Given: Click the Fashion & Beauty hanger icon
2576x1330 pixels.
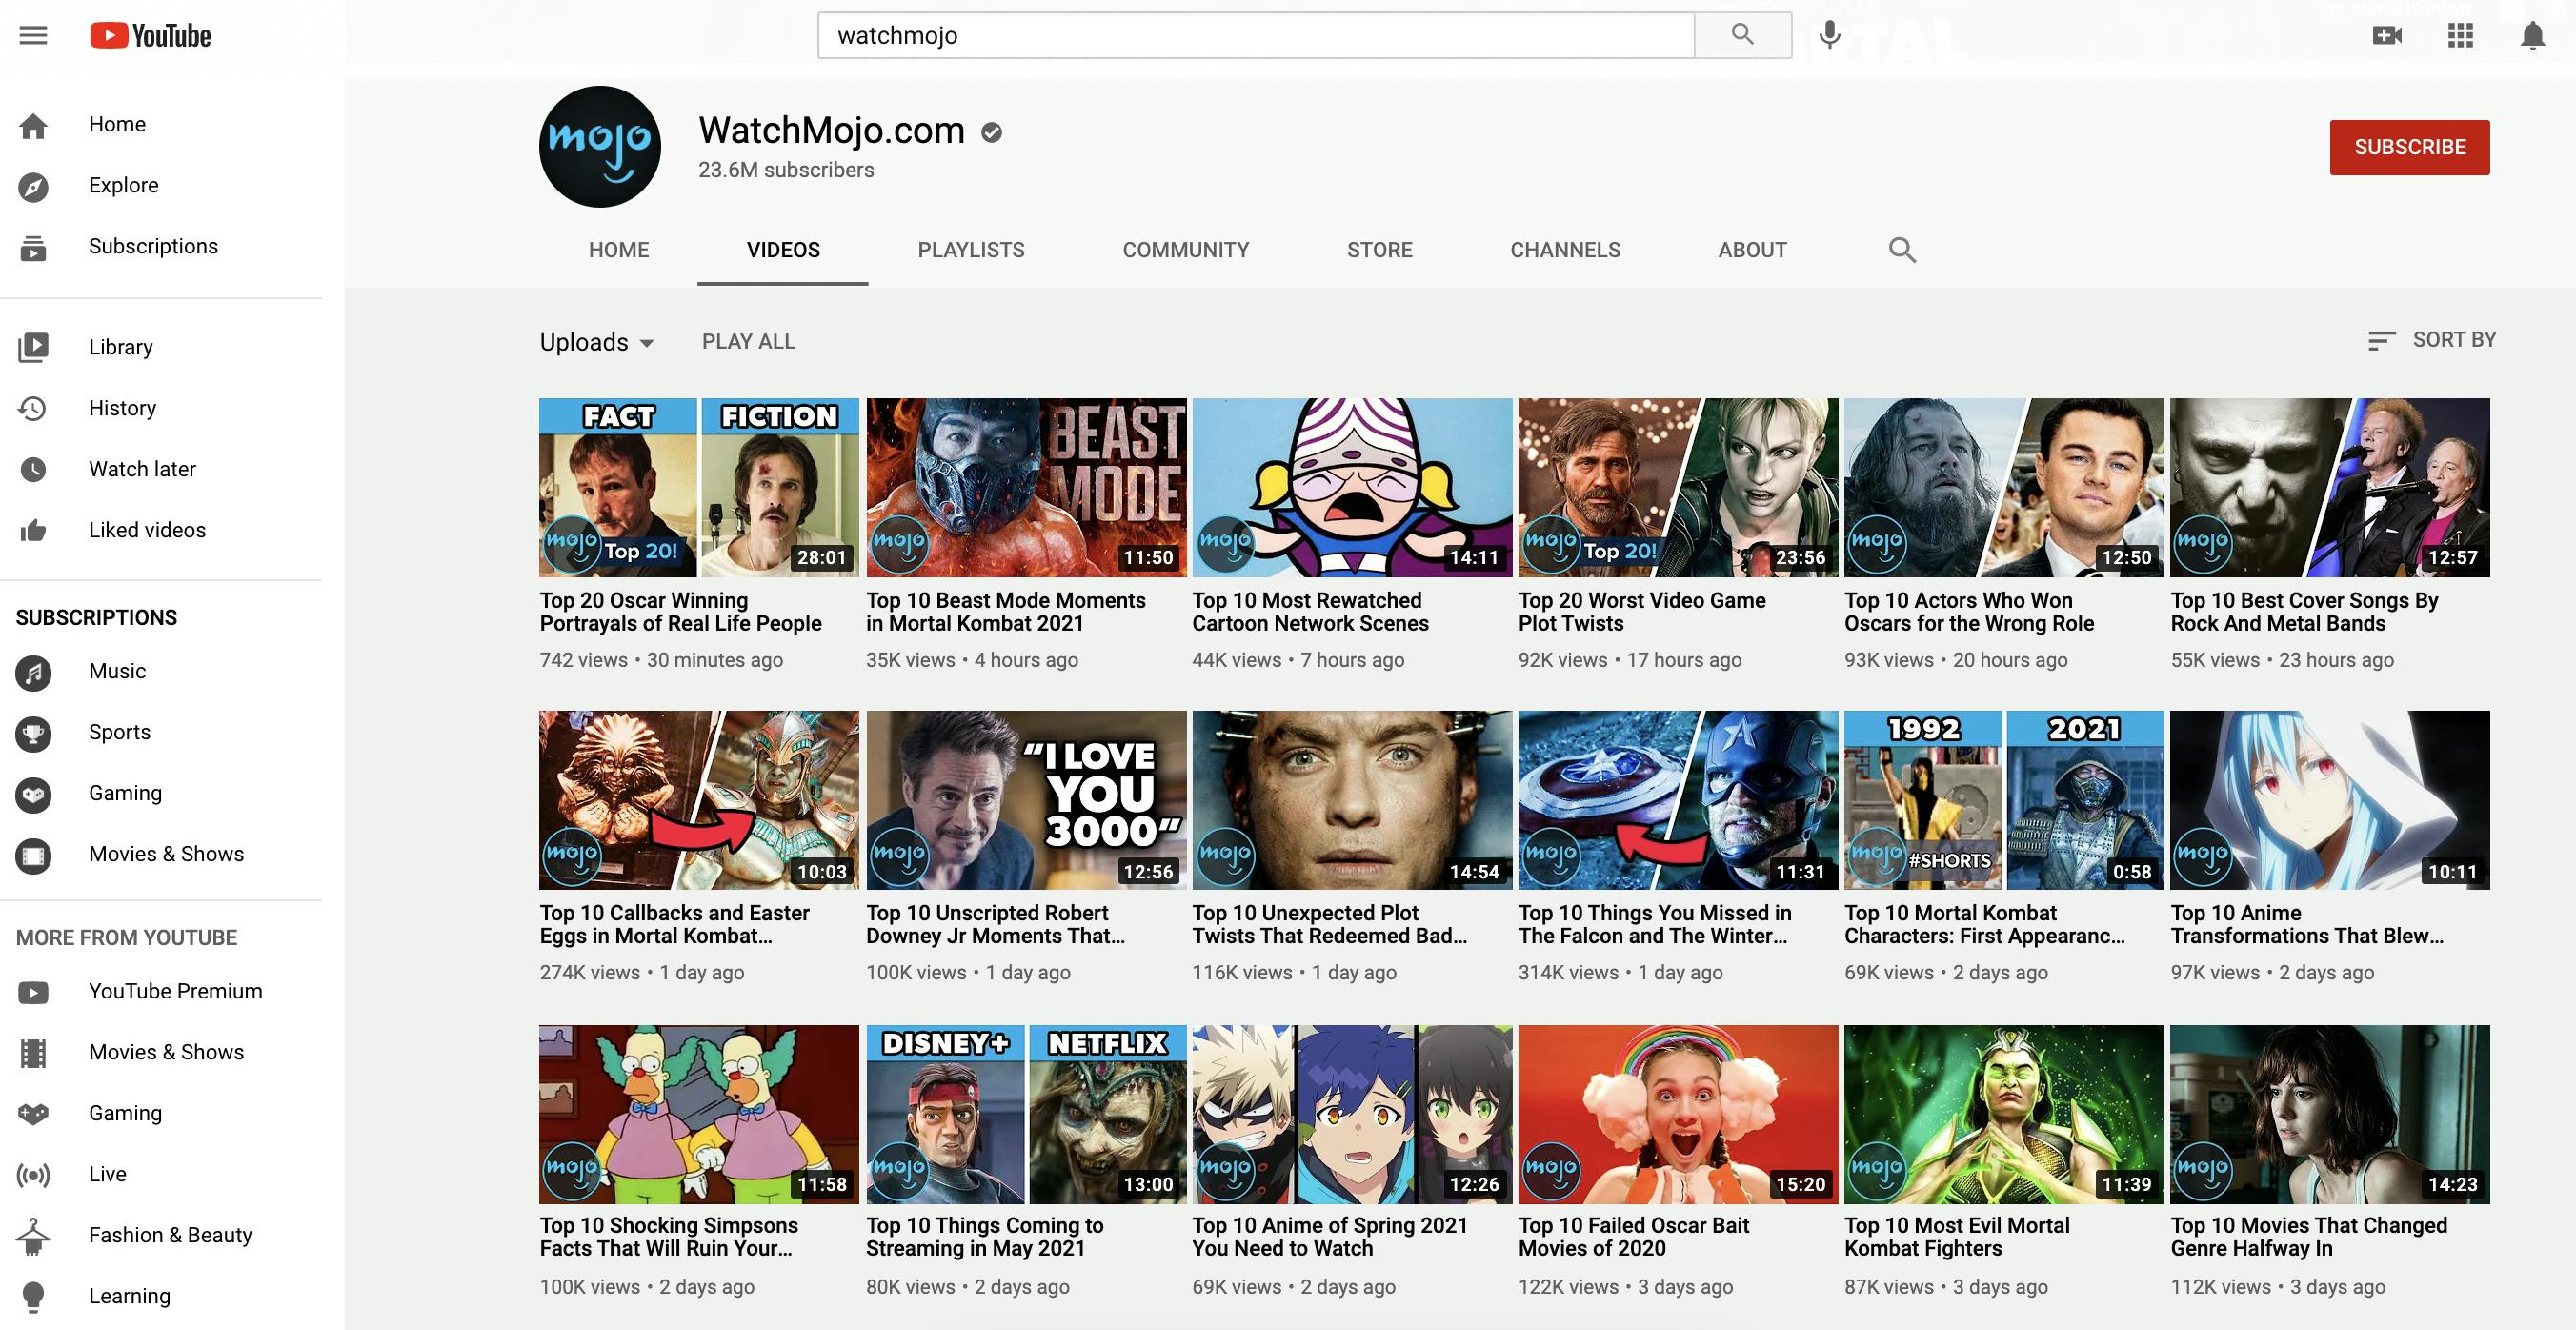Looking at the screenshot, I should tap(33, 1236).
